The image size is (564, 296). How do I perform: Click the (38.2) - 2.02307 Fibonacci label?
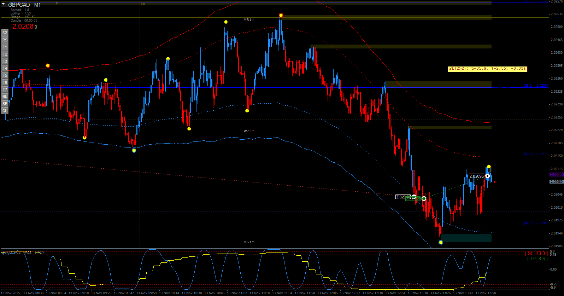(x=536, y=86)
